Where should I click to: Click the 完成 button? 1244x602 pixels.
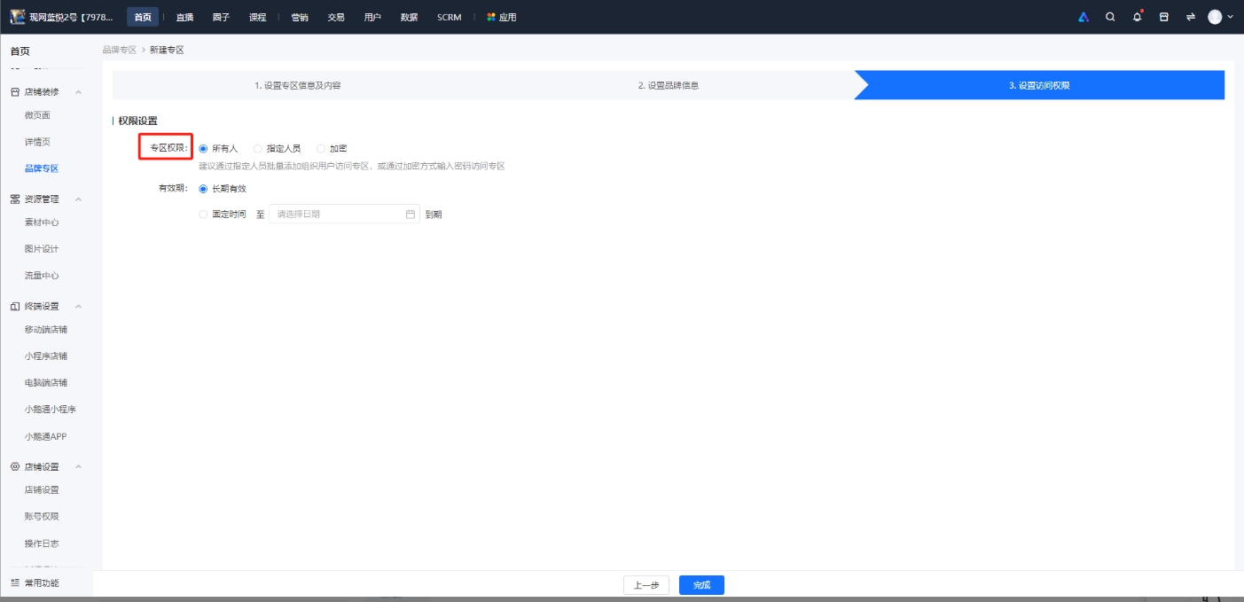pos(701,584)
